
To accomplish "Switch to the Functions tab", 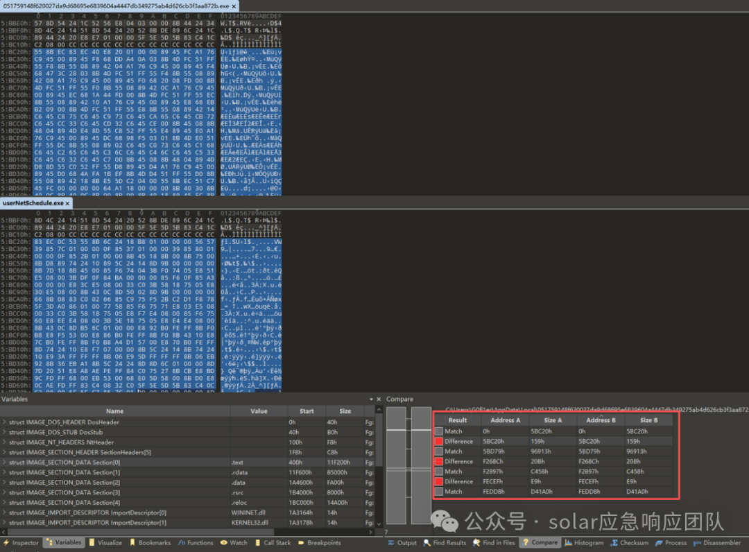I will coord(196,542).
